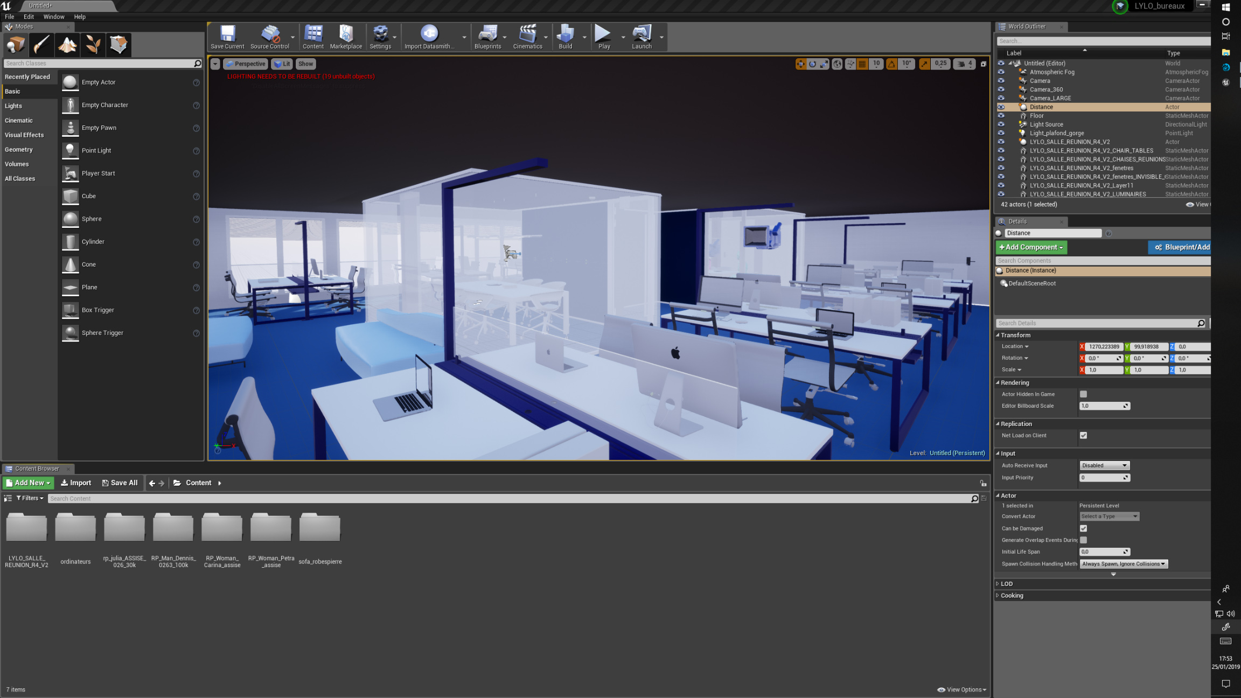Click the Add Component button
Screen dimensions: 1241x698
[1031, 247]
